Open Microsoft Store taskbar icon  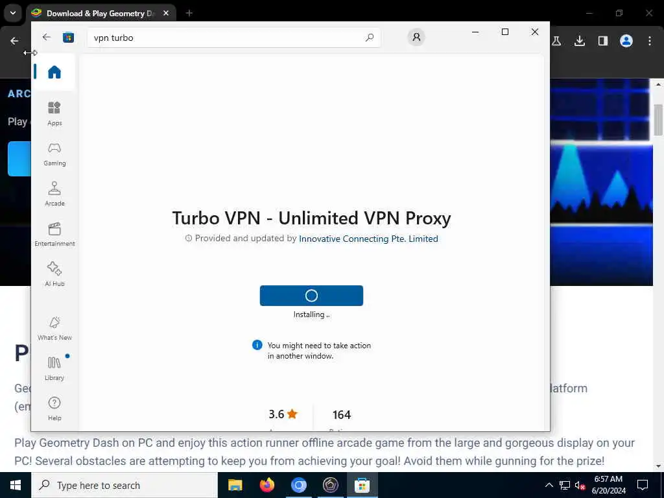pos(362,485)
